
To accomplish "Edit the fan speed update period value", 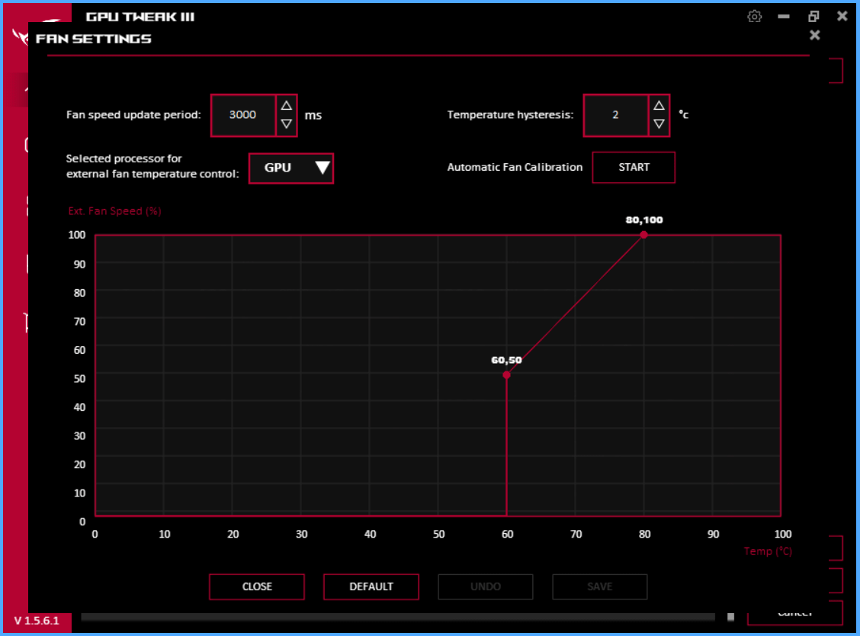I will (243, 114).
